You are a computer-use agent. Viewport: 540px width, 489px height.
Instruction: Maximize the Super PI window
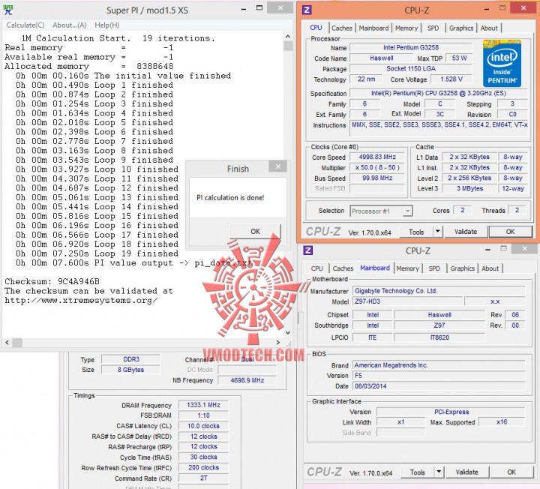coord(259,8)
